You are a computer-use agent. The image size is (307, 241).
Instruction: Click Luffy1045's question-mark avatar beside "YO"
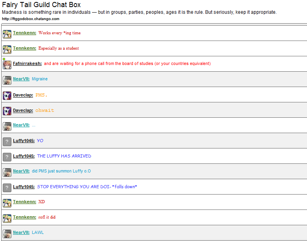click(7, 141)
